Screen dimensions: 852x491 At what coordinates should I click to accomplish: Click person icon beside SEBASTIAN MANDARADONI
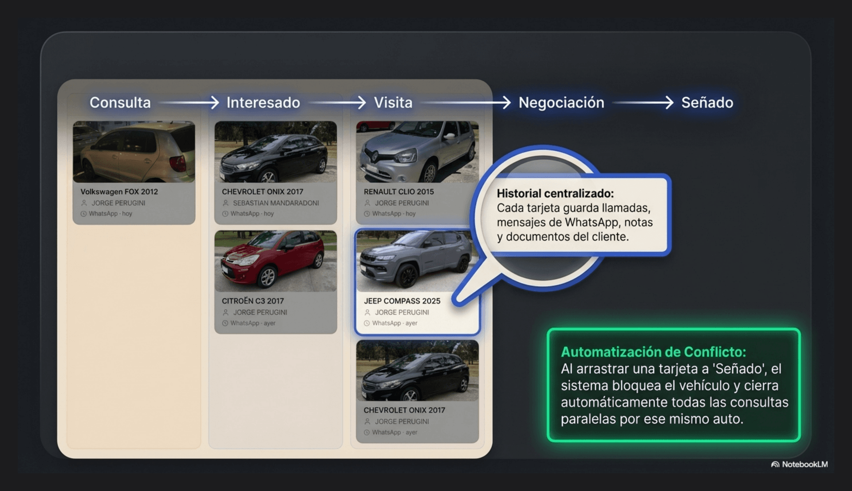tap(225, 203)
